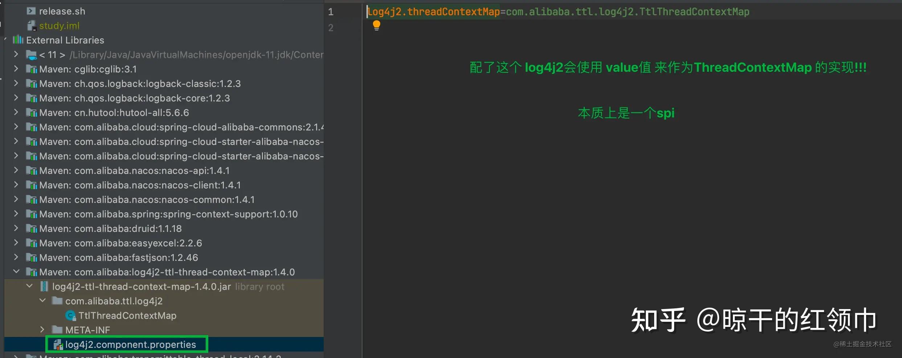Expand Maven cglib:cglib:3.1 library

(16, 68)
